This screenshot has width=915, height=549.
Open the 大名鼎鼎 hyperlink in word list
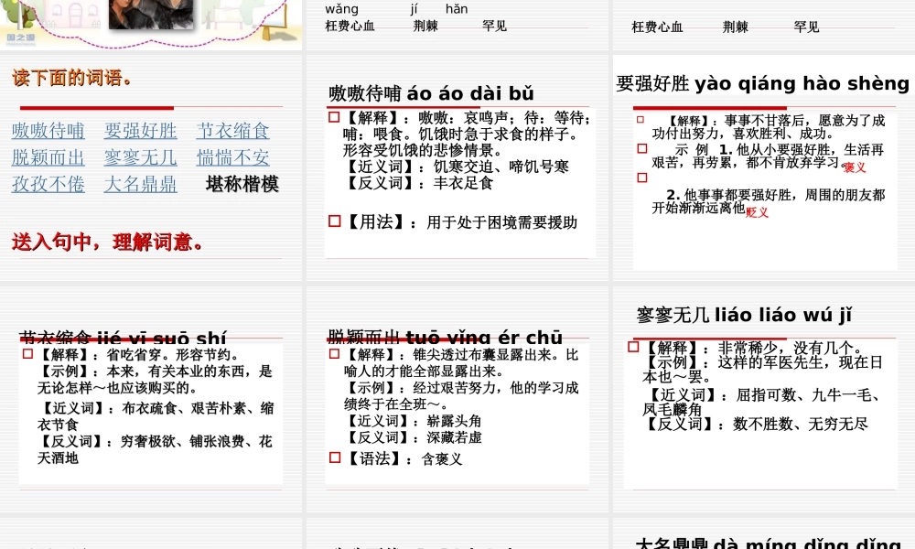click(140, 184)
